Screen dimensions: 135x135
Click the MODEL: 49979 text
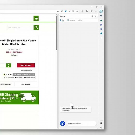14,50
